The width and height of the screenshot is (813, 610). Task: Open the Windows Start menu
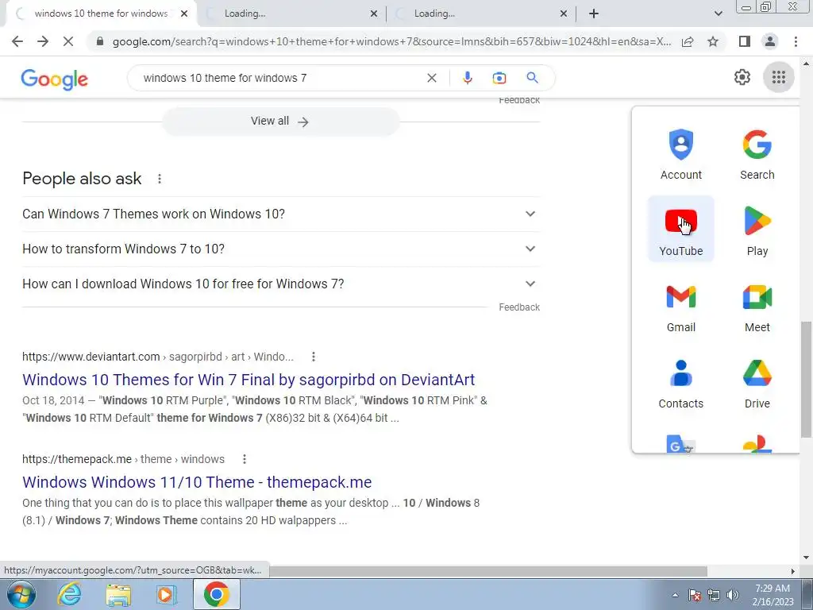click(x=21, y=594)
